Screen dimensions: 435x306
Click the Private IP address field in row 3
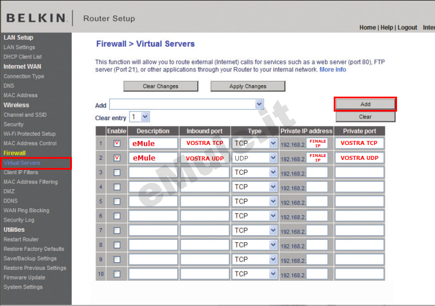coord(317,173)
